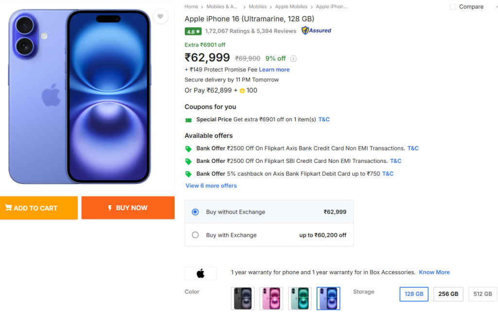Click the price info icon beside 9% off
The image size is (498, 312).
[293, 59]
